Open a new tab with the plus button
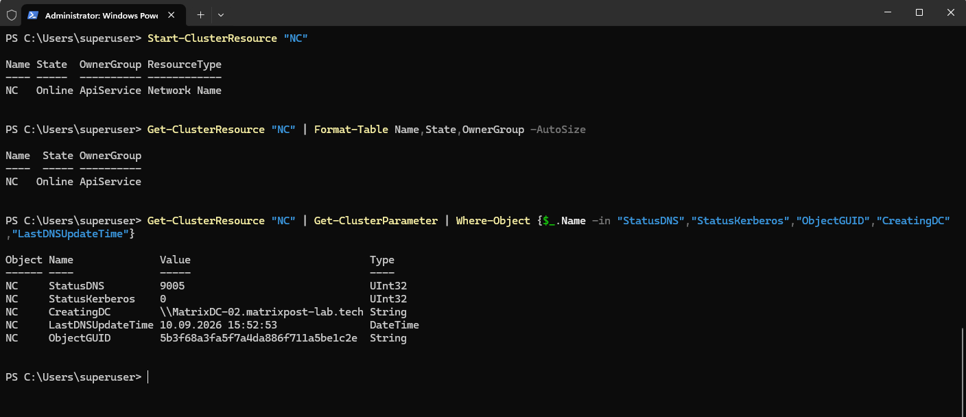 (x=200, y=14)
